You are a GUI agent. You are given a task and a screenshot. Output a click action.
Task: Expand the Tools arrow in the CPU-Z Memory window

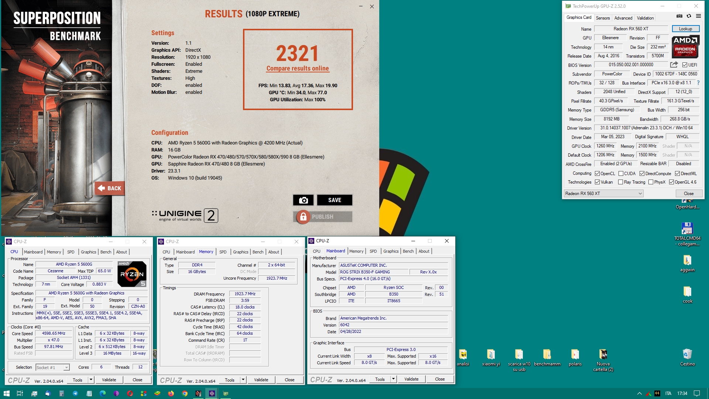click(x=243, y=379)
